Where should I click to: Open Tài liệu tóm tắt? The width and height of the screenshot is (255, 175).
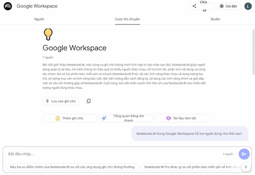181,118
